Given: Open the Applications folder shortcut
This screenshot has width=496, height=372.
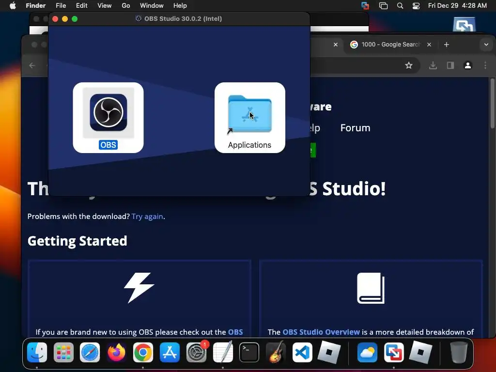Looking at the screenshot, I should point(249,114).
